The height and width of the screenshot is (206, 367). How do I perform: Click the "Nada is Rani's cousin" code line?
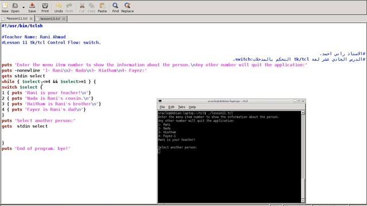click(x=48, y=98)
